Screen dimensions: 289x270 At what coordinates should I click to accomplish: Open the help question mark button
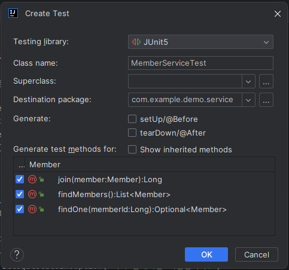(x=17, y=254)
